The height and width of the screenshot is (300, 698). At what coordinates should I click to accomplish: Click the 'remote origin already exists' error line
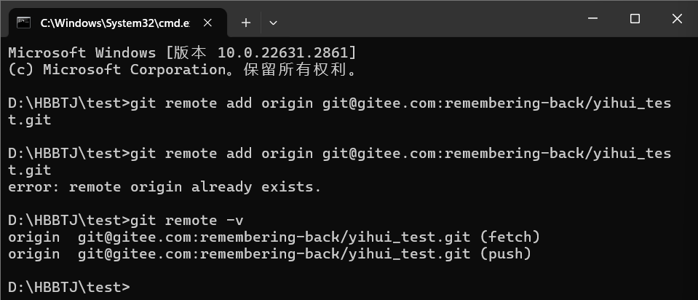click(x=164, y=187)
